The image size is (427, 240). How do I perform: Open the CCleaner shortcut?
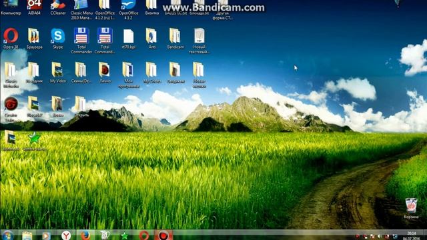58,7
